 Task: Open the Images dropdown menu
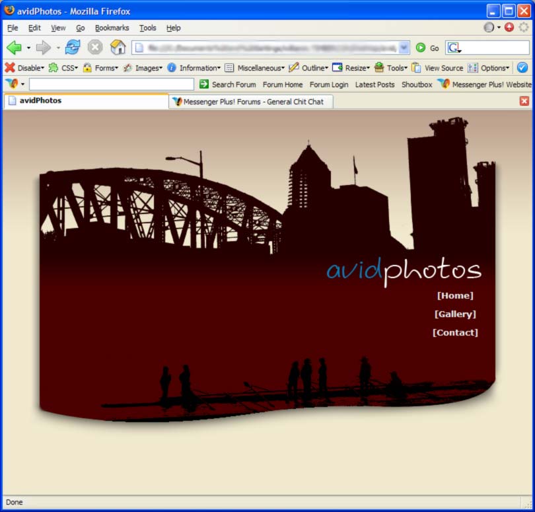coord(143,68)
